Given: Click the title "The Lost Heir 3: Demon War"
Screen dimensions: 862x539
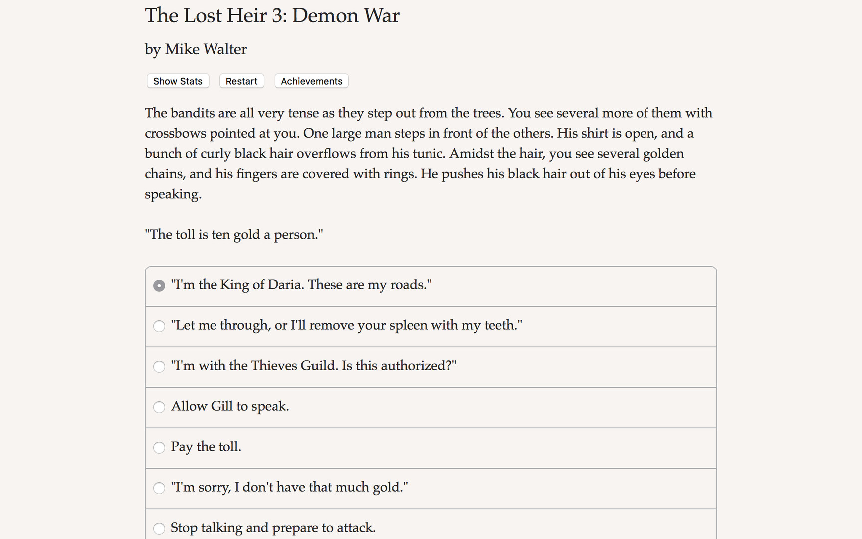Looking at the screenshot, I should (272, 15).
